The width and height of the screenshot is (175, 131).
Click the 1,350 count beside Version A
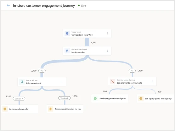point(8,96)
